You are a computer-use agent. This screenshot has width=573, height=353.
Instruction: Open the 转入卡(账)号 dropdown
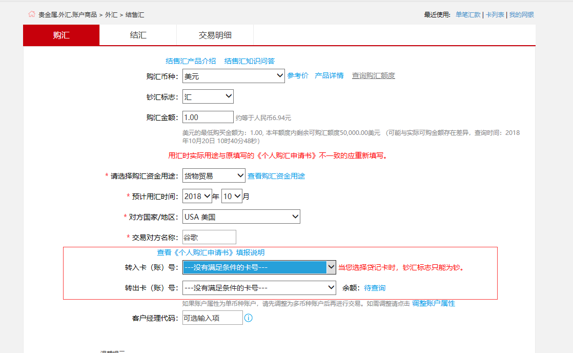click(259, 267)
